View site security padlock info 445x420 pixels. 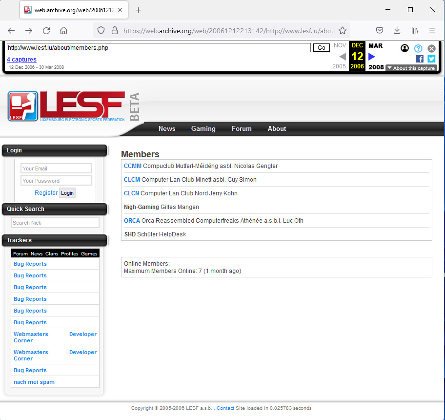(x=115, y=30)
